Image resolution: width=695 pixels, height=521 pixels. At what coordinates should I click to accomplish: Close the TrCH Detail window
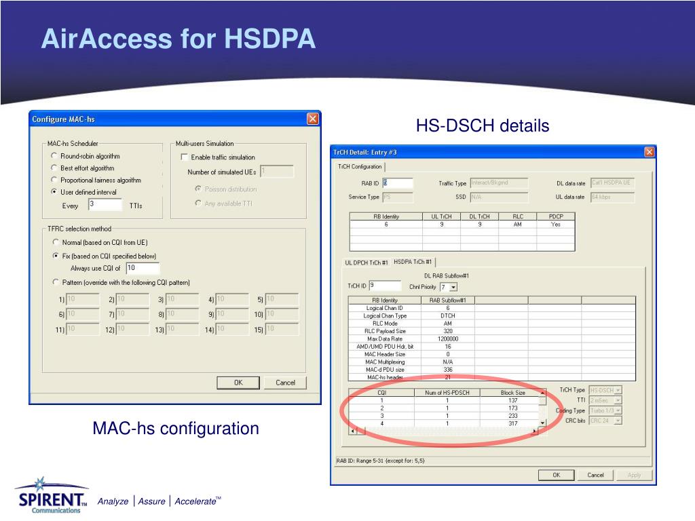(649, 152)
